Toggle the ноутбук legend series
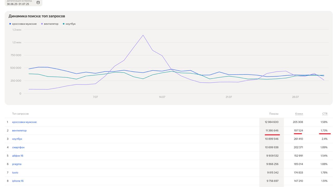 point(69,24)
